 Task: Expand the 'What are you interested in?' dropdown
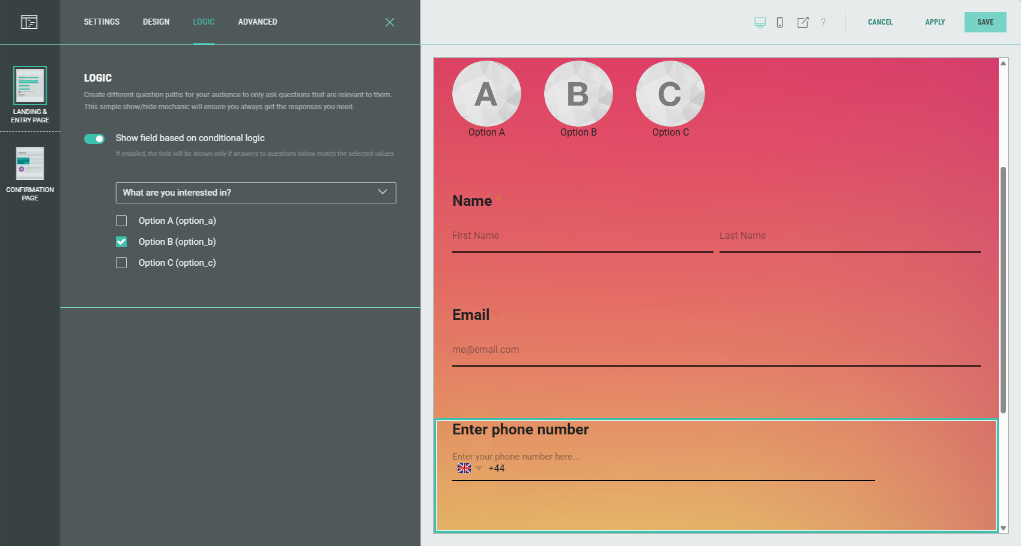256,193
